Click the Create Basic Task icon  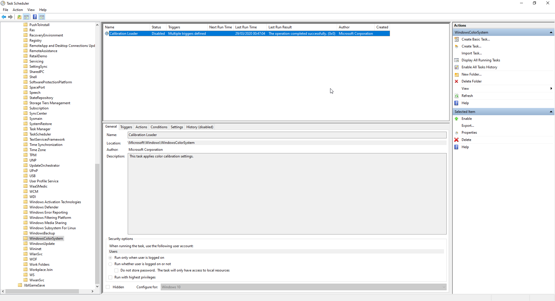point(457,39)
